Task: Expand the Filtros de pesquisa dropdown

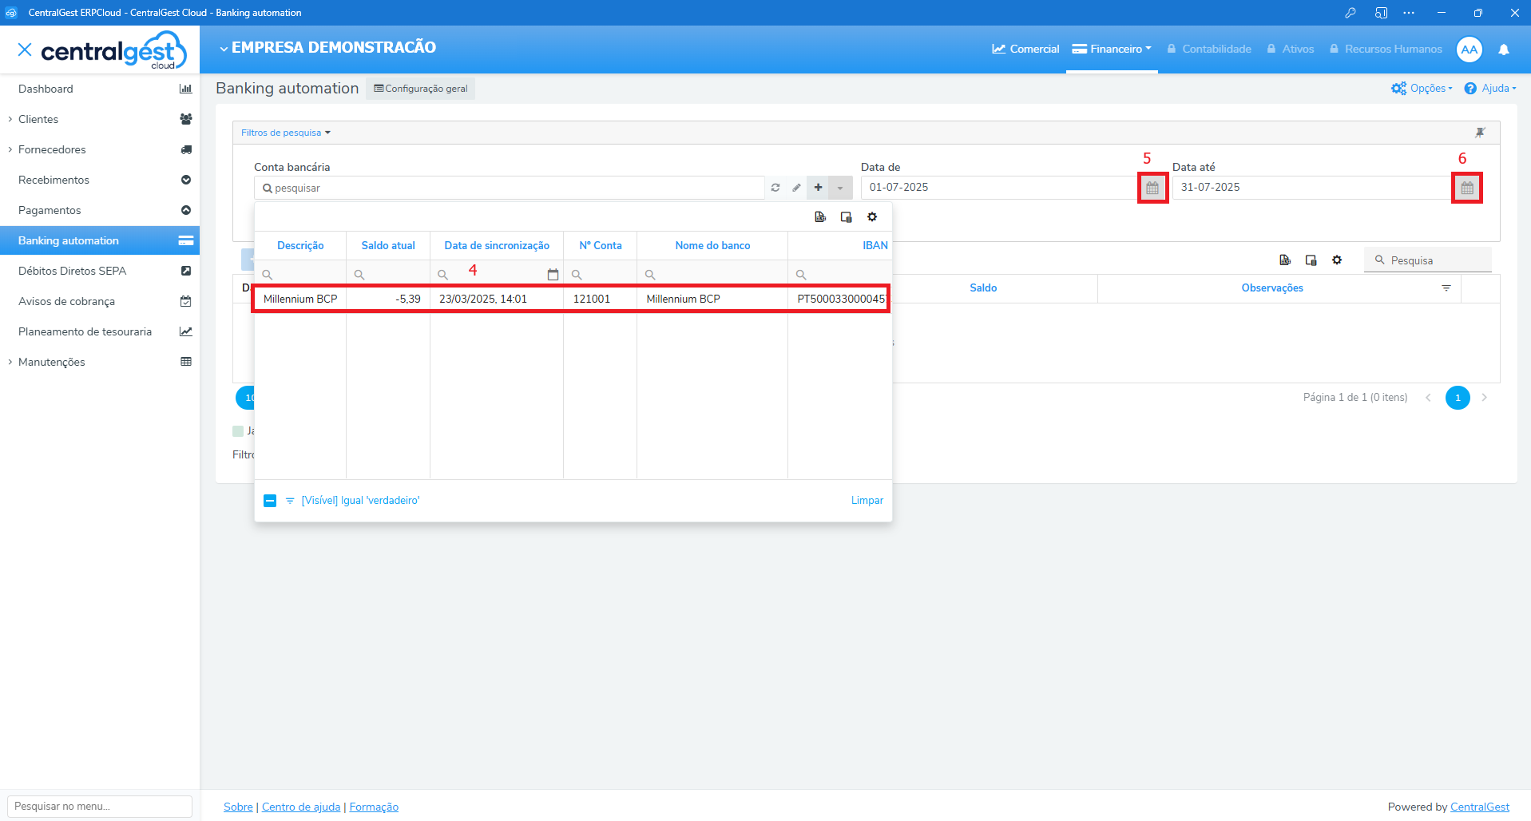Action: (285, 133)
